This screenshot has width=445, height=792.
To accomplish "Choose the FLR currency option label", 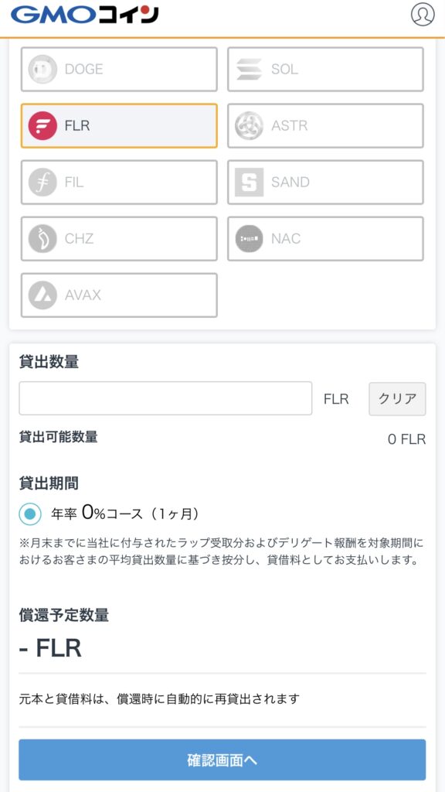I will (x=77, y=126).
